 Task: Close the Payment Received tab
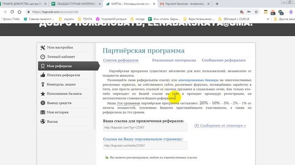pyautogui.click(x=208, y=4)
